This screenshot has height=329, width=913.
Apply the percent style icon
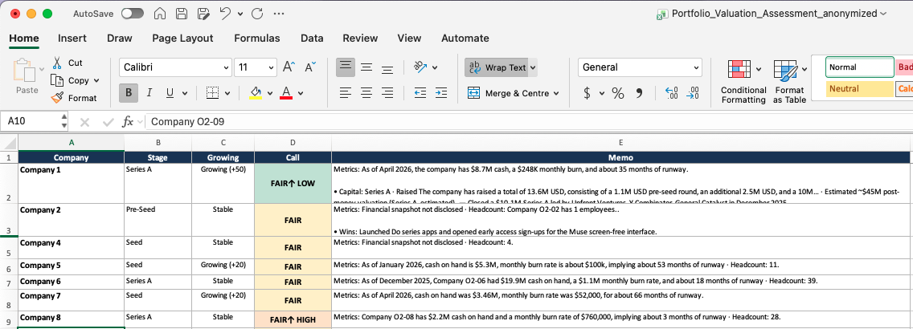[618, 93]
